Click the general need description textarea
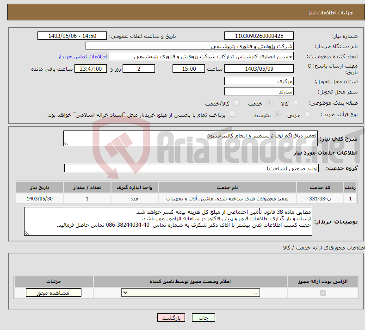The image size is (365, 330). click(191, 138)
